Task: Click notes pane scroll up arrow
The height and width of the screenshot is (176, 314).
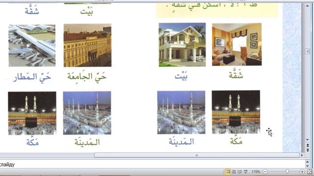Action: click(308, 162)
